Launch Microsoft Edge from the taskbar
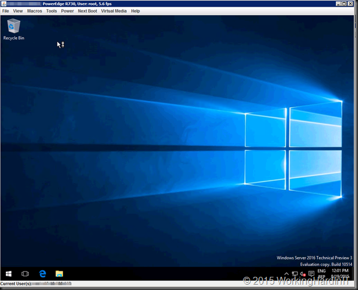Viewport: 358px width, 290px height. coord(43,274)
